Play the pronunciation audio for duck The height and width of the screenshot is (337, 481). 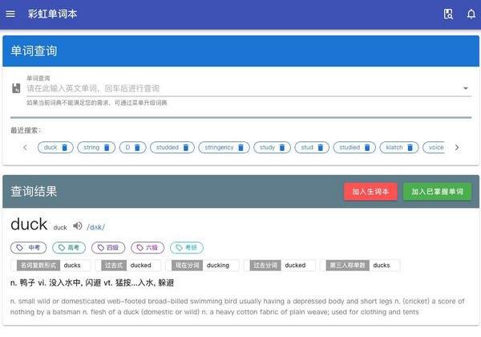point(78,226)
